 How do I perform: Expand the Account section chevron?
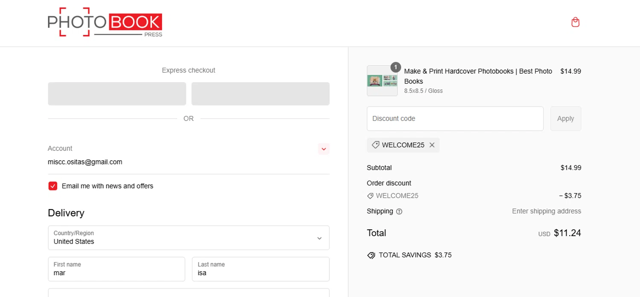[323, 149]
